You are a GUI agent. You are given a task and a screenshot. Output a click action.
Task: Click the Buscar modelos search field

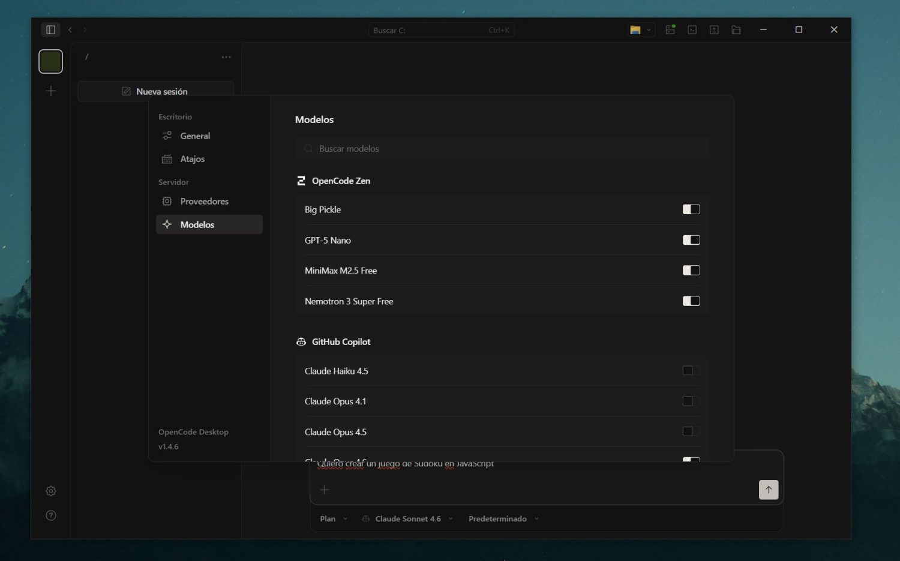[x=502, y=148]
